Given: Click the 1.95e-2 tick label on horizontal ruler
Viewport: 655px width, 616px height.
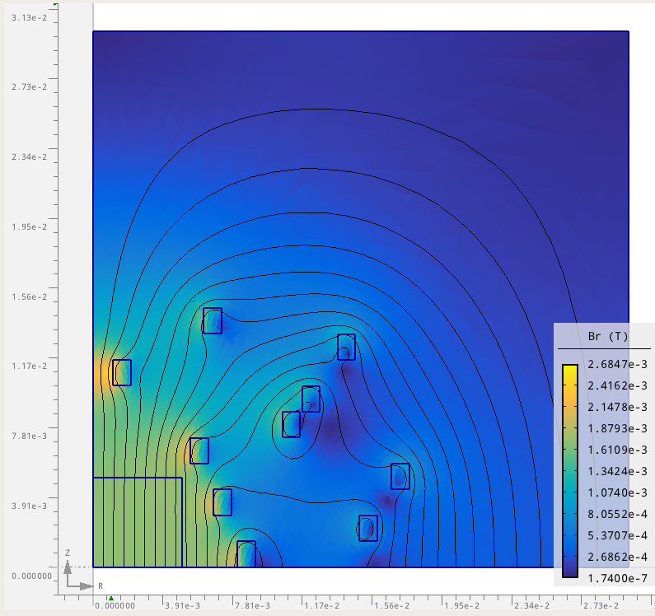Looking at the screenshot, I should (462, 606).
